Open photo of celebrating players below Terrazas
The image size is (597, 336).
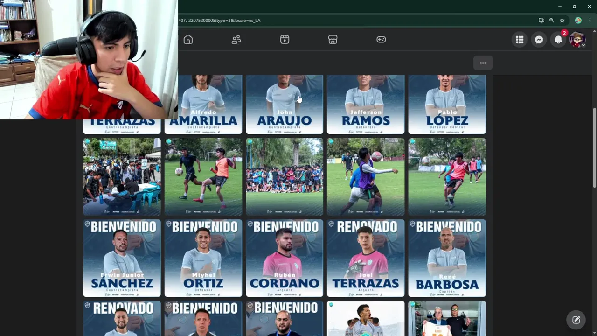point(366,318)
